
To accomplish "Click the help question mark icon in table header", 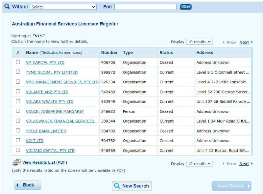I will point(17,52).
